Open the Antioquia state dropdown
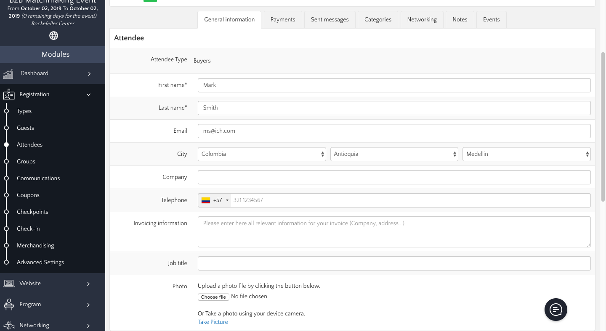The height and width of the screenshot is (331, 606). (394, 154)
